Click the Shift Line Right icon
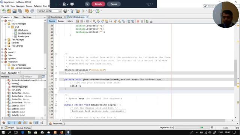 (x=133, y=21)
